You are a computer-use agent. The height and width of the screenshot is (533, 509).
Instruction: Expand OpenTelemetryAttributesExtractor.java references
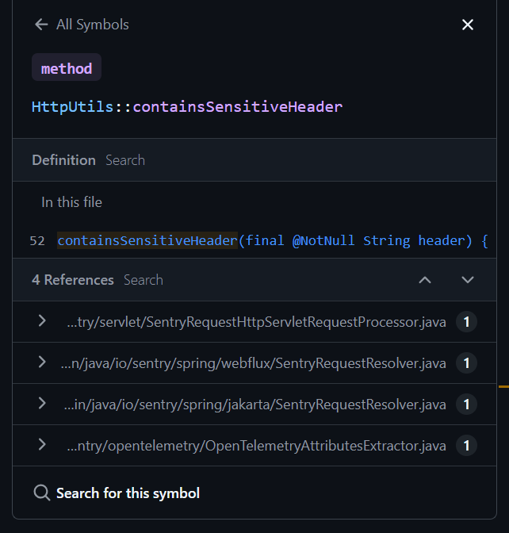click(42, 445)
